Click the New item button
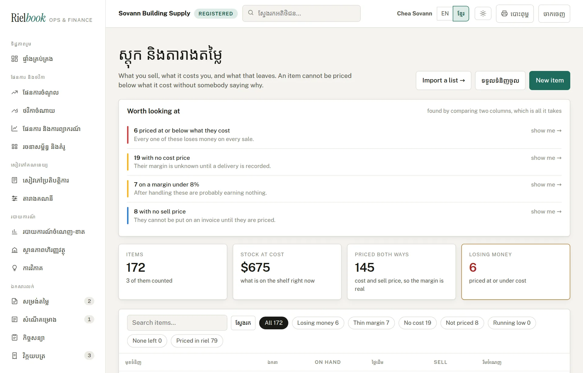This screenshot has width=583, height=373. coord(550,80)
